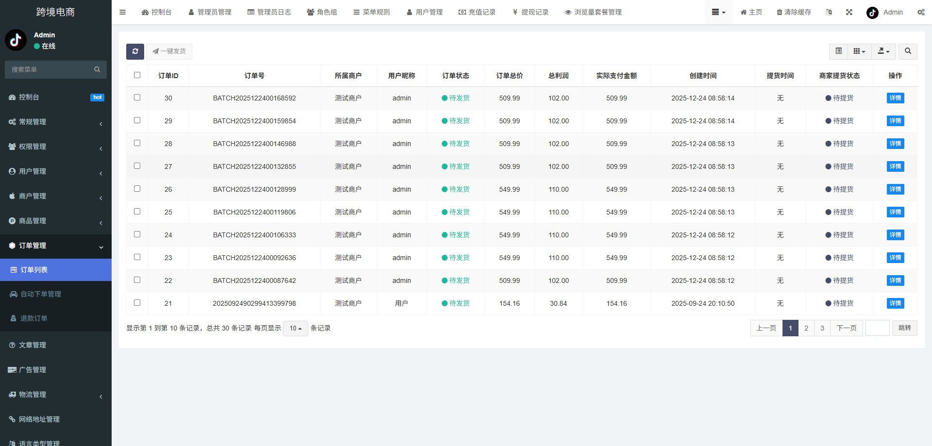Viewport: 932px width, 446px height.
Task: Select all orders using the header checkbox
Action: click(x=137, y=75)
